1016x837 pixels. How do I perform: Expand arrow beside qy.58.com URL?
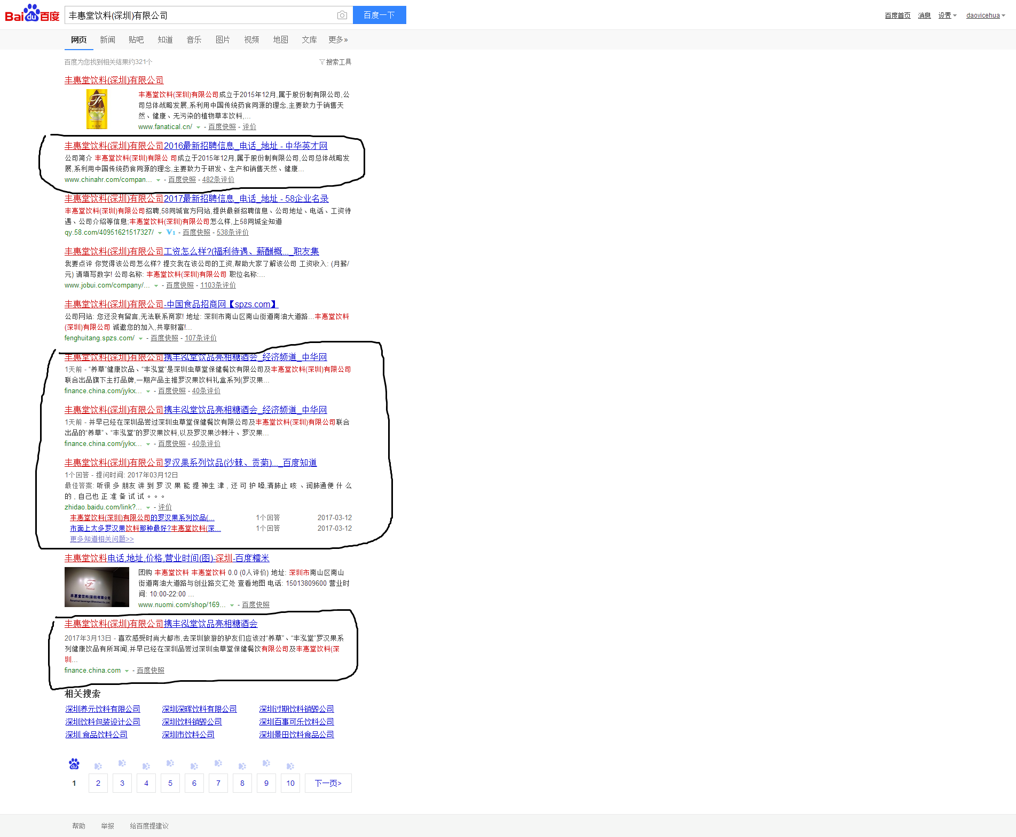point(160,233)
